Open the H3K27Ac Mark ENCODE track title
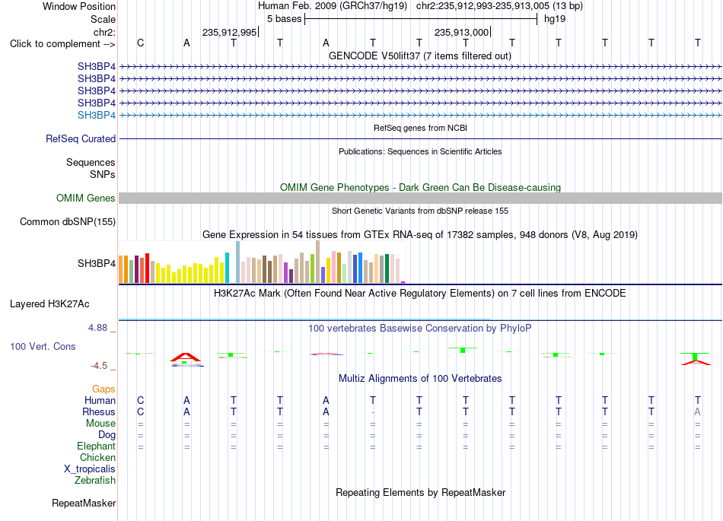This screenshot has height=521, width=723. coord(419,294)
